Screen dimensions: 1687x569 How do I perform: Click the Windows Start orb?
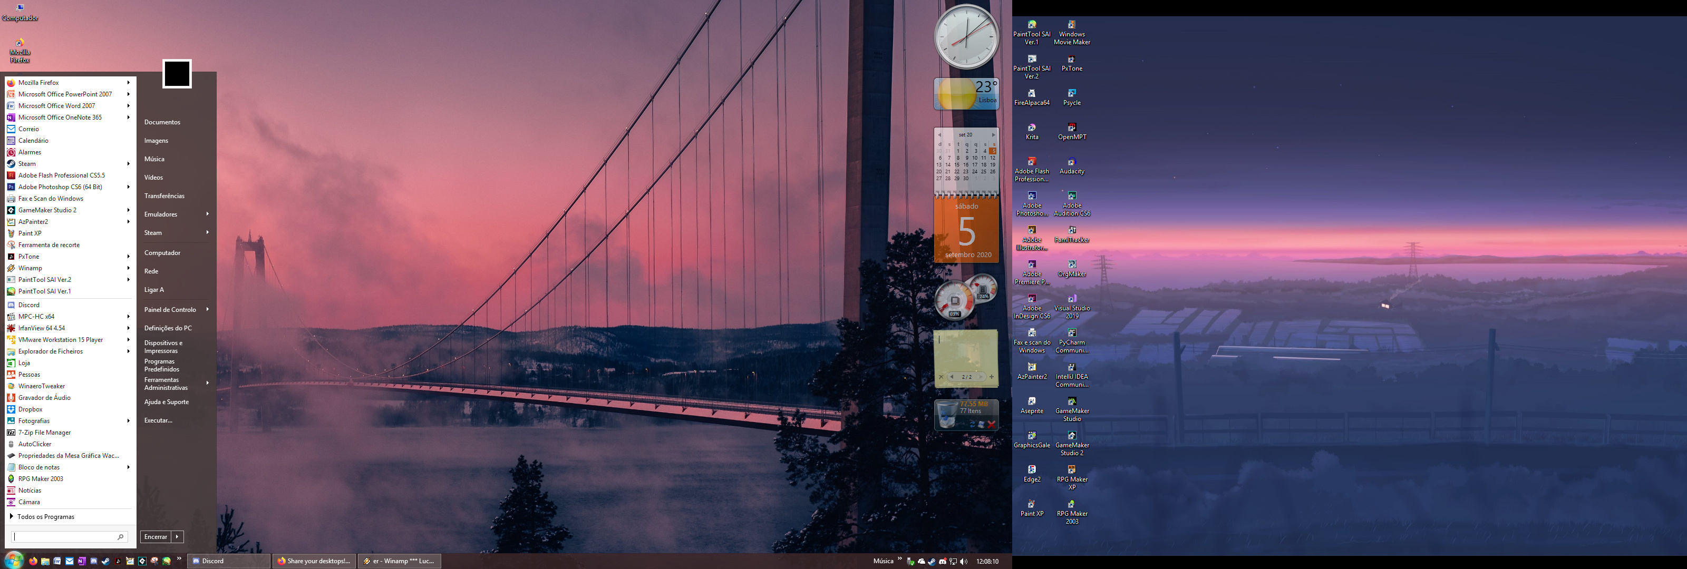[14, 561]
